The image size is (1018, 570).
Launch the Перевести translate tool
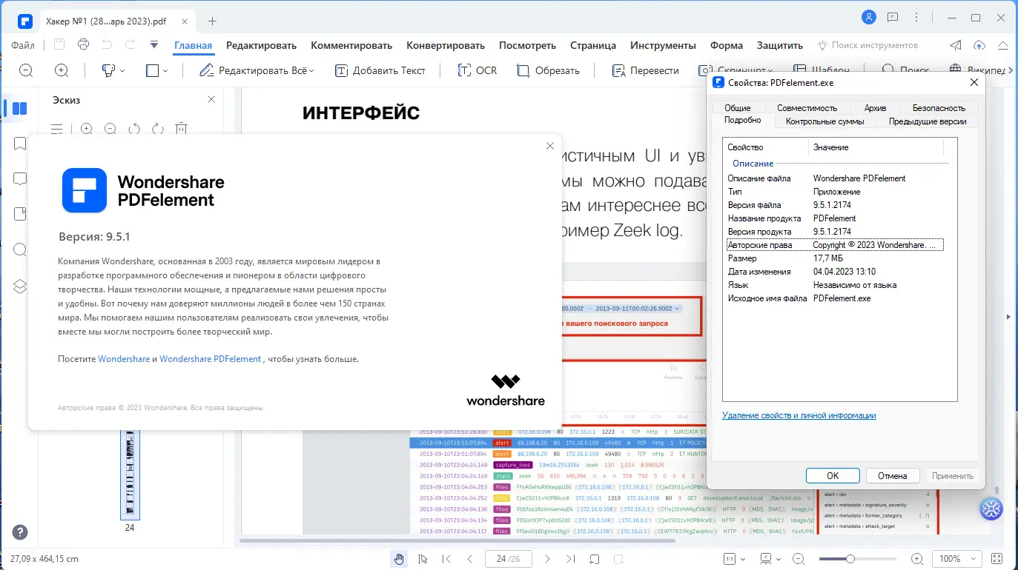[645, 70]
